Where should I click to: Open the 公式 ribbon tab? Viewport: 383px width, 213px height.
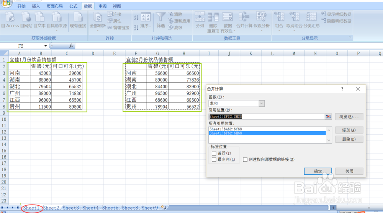[x=73, y=6]
